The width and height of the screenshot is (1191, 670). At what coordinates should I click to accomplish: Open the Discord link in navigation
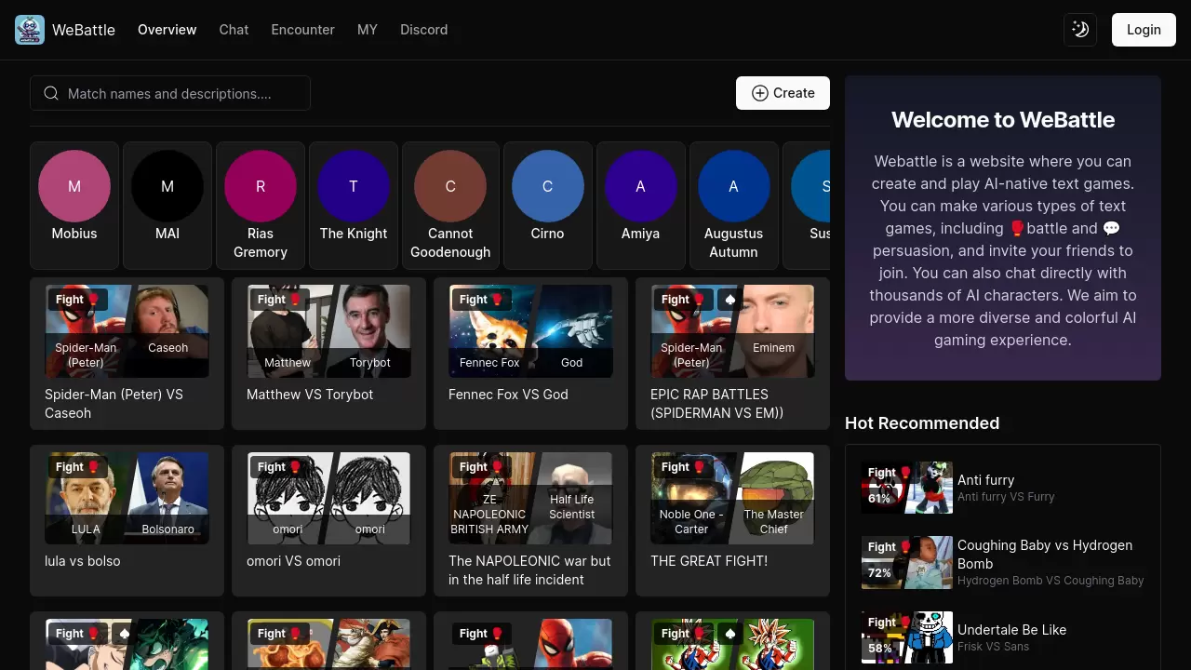point(424,30)
